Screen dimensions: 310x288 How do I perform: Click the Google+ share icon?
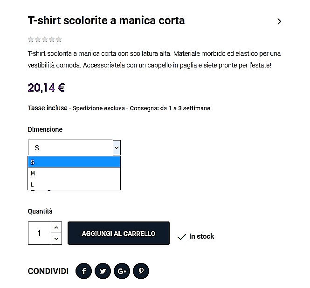122,271
